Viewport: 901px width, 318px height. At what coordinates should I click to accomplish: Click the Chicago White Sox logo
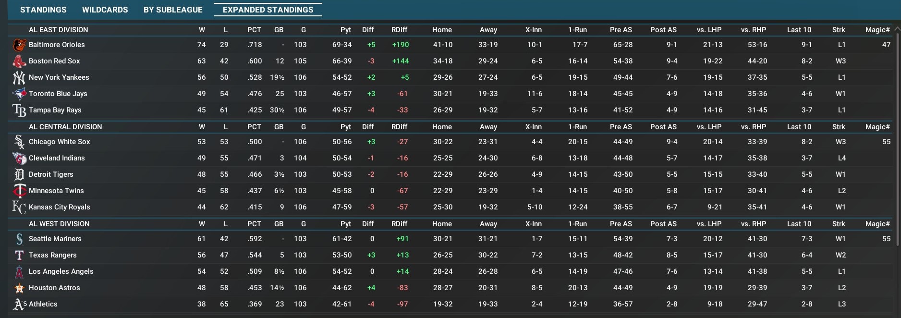19,142
